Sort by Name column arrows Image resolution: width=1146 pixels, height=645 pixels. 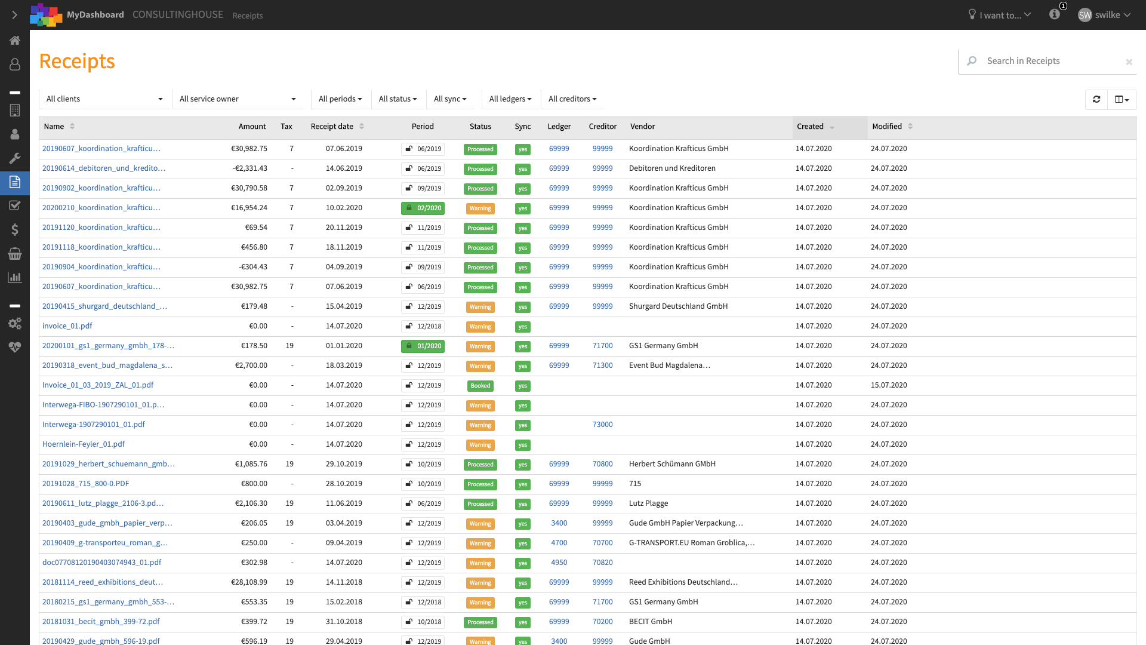[72, 127]
